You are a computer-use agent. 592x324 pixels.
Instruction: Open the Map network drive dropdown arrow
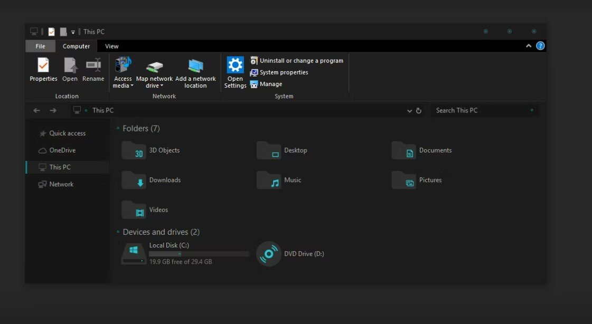[162, 86]
